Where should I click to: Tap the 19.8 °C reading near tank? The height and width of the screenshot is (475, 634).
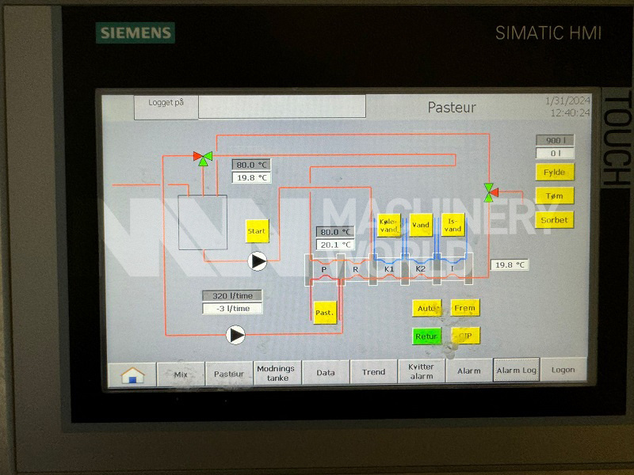pos(251,177)
